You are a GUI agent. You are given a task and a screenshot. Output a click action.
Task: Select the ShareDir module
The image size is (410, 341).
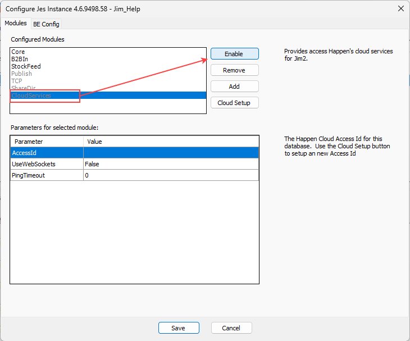24,88
